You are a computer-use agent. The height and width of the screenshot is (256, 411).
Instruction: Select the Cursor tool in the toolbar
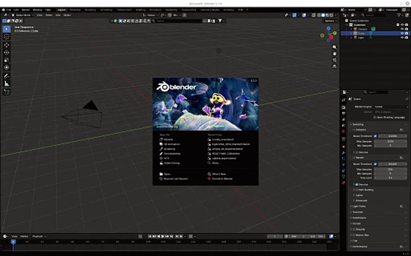[6, 37]
